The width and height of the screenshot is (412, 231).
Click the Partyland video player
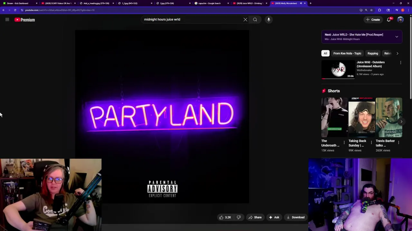162,117
